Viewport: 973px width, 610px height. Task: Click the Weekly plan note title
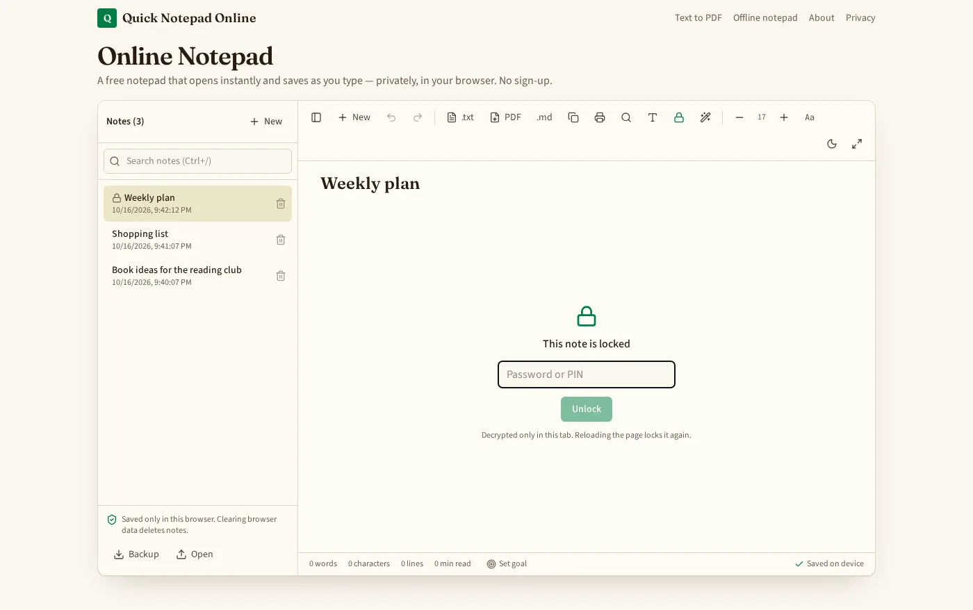pyautogui.click(x=370, y=183)
